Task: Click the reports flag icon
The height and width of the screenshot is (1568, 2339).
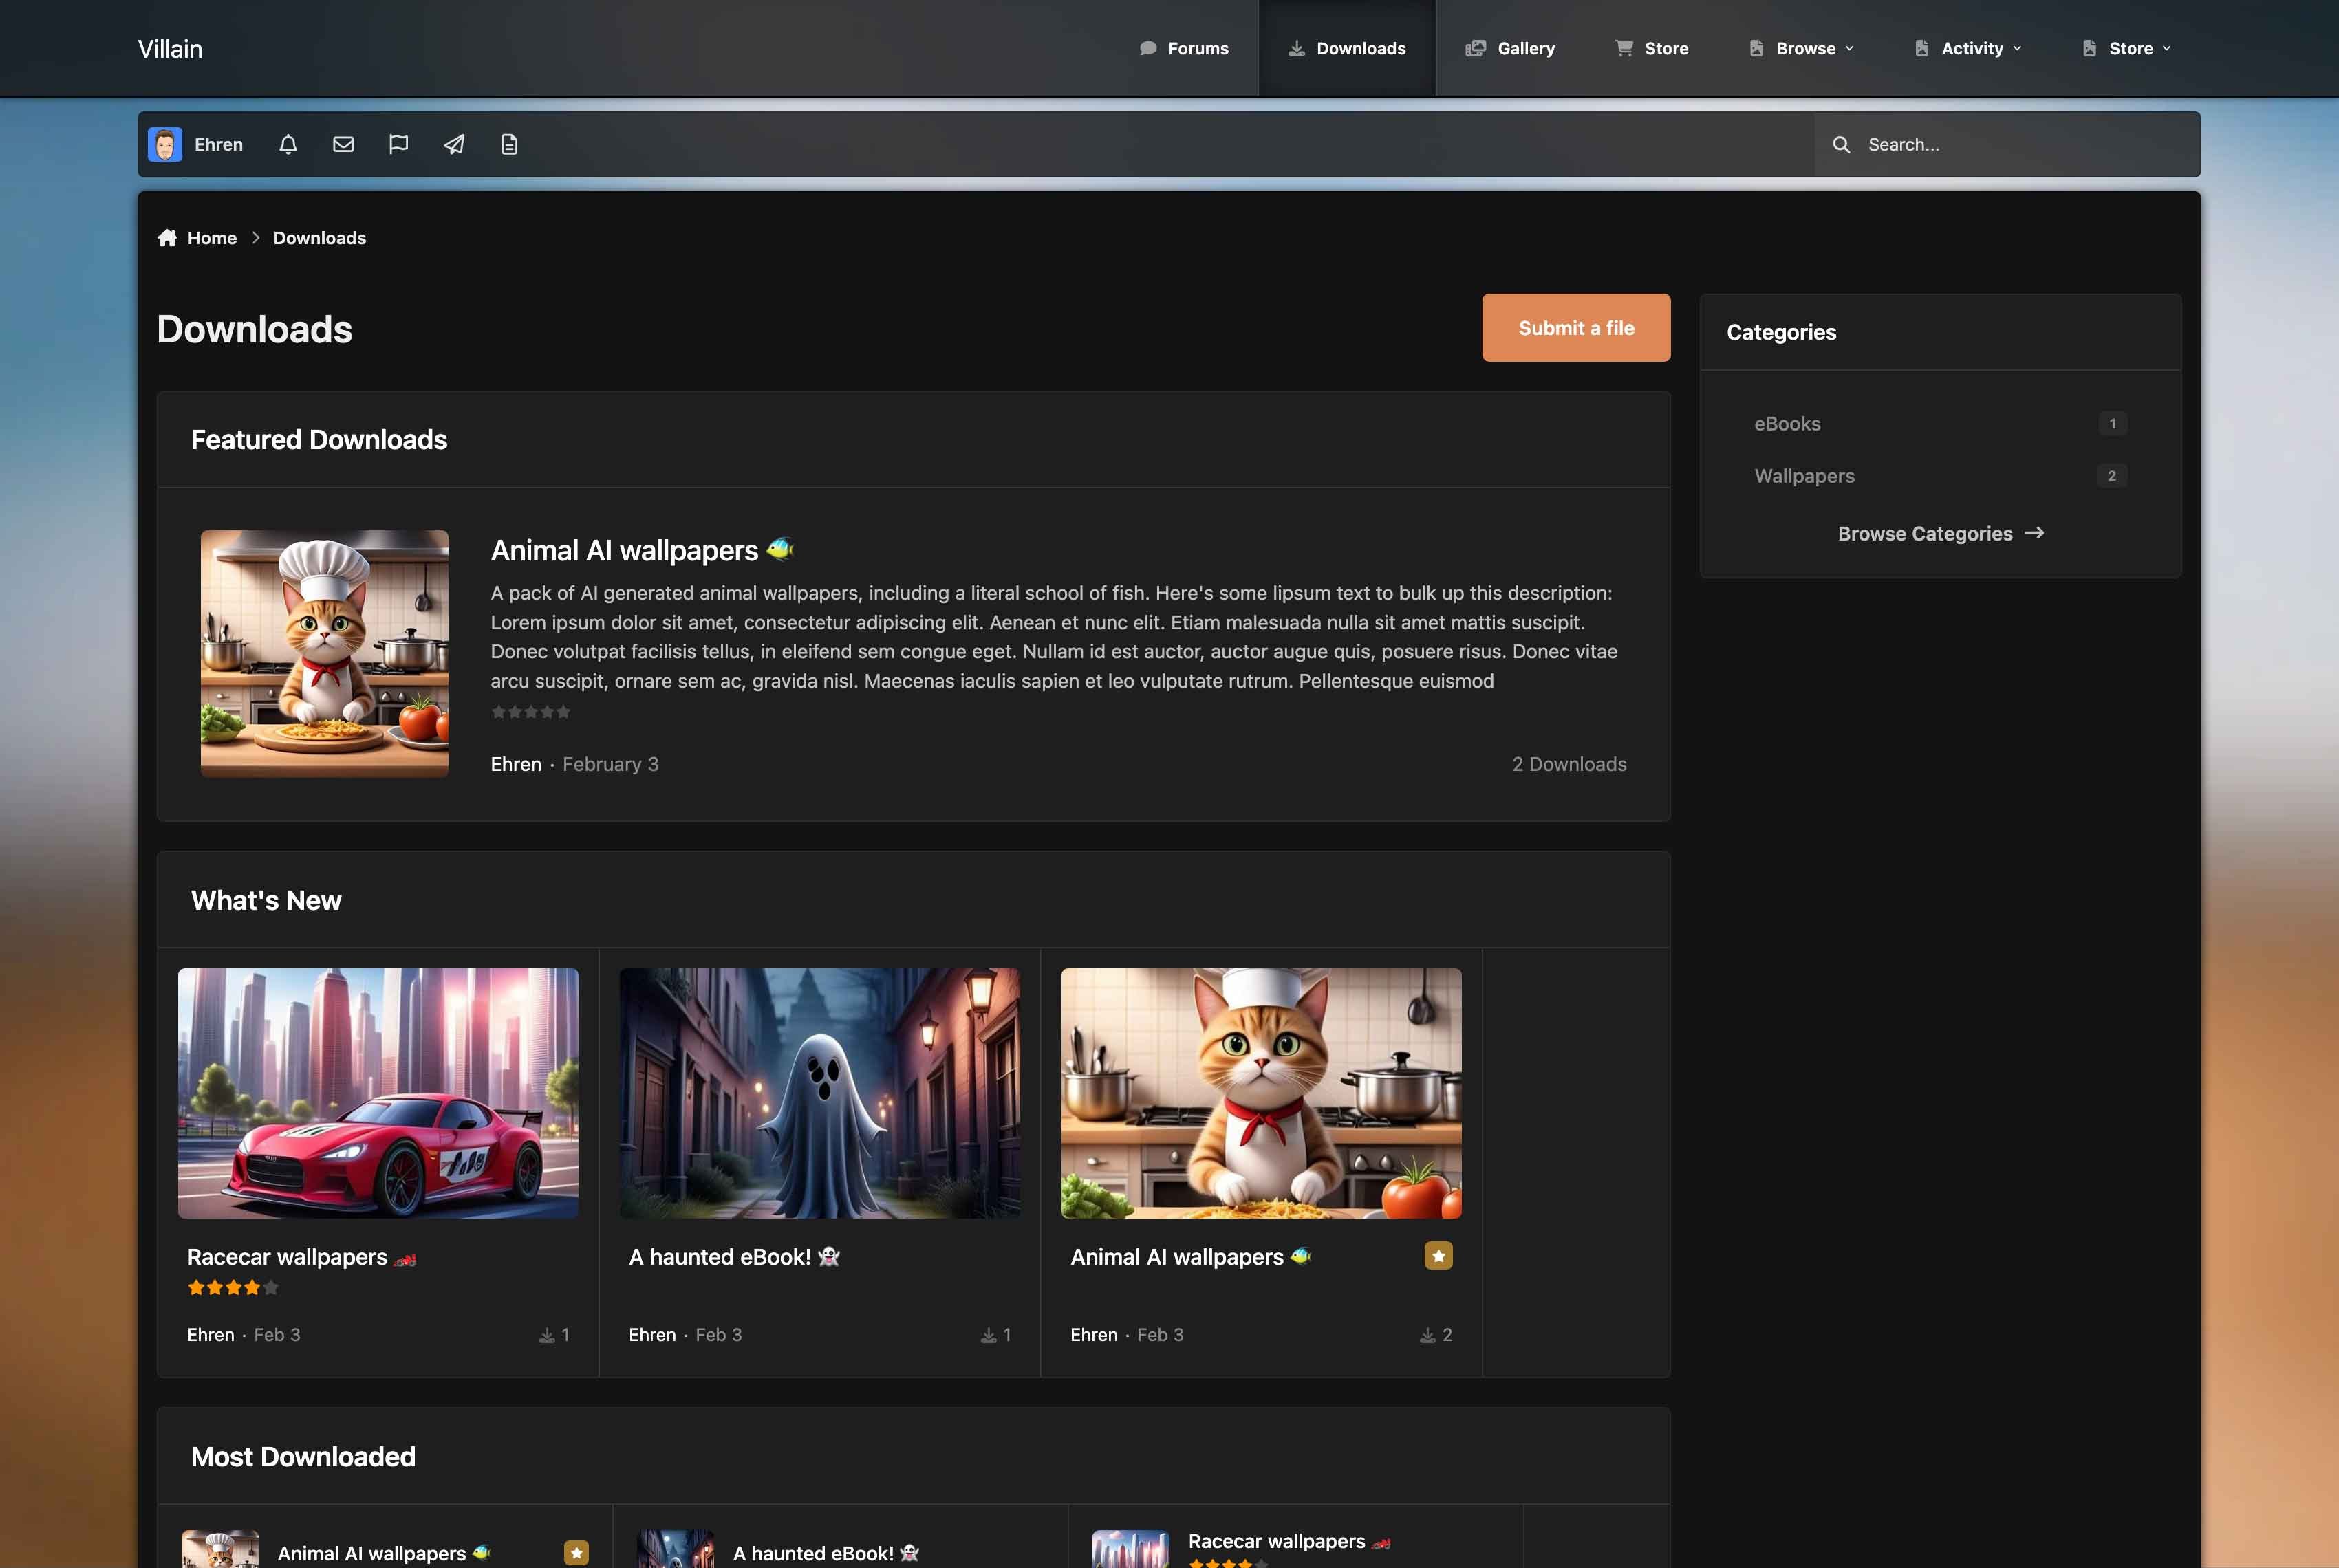Action: pyautogui.click(x=398, y=145)
